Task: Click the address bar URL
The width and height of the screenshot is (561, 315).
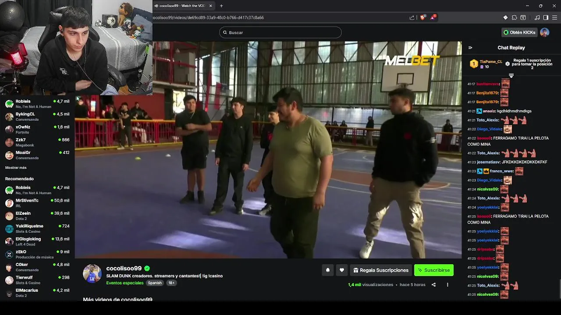Action: 208,17
